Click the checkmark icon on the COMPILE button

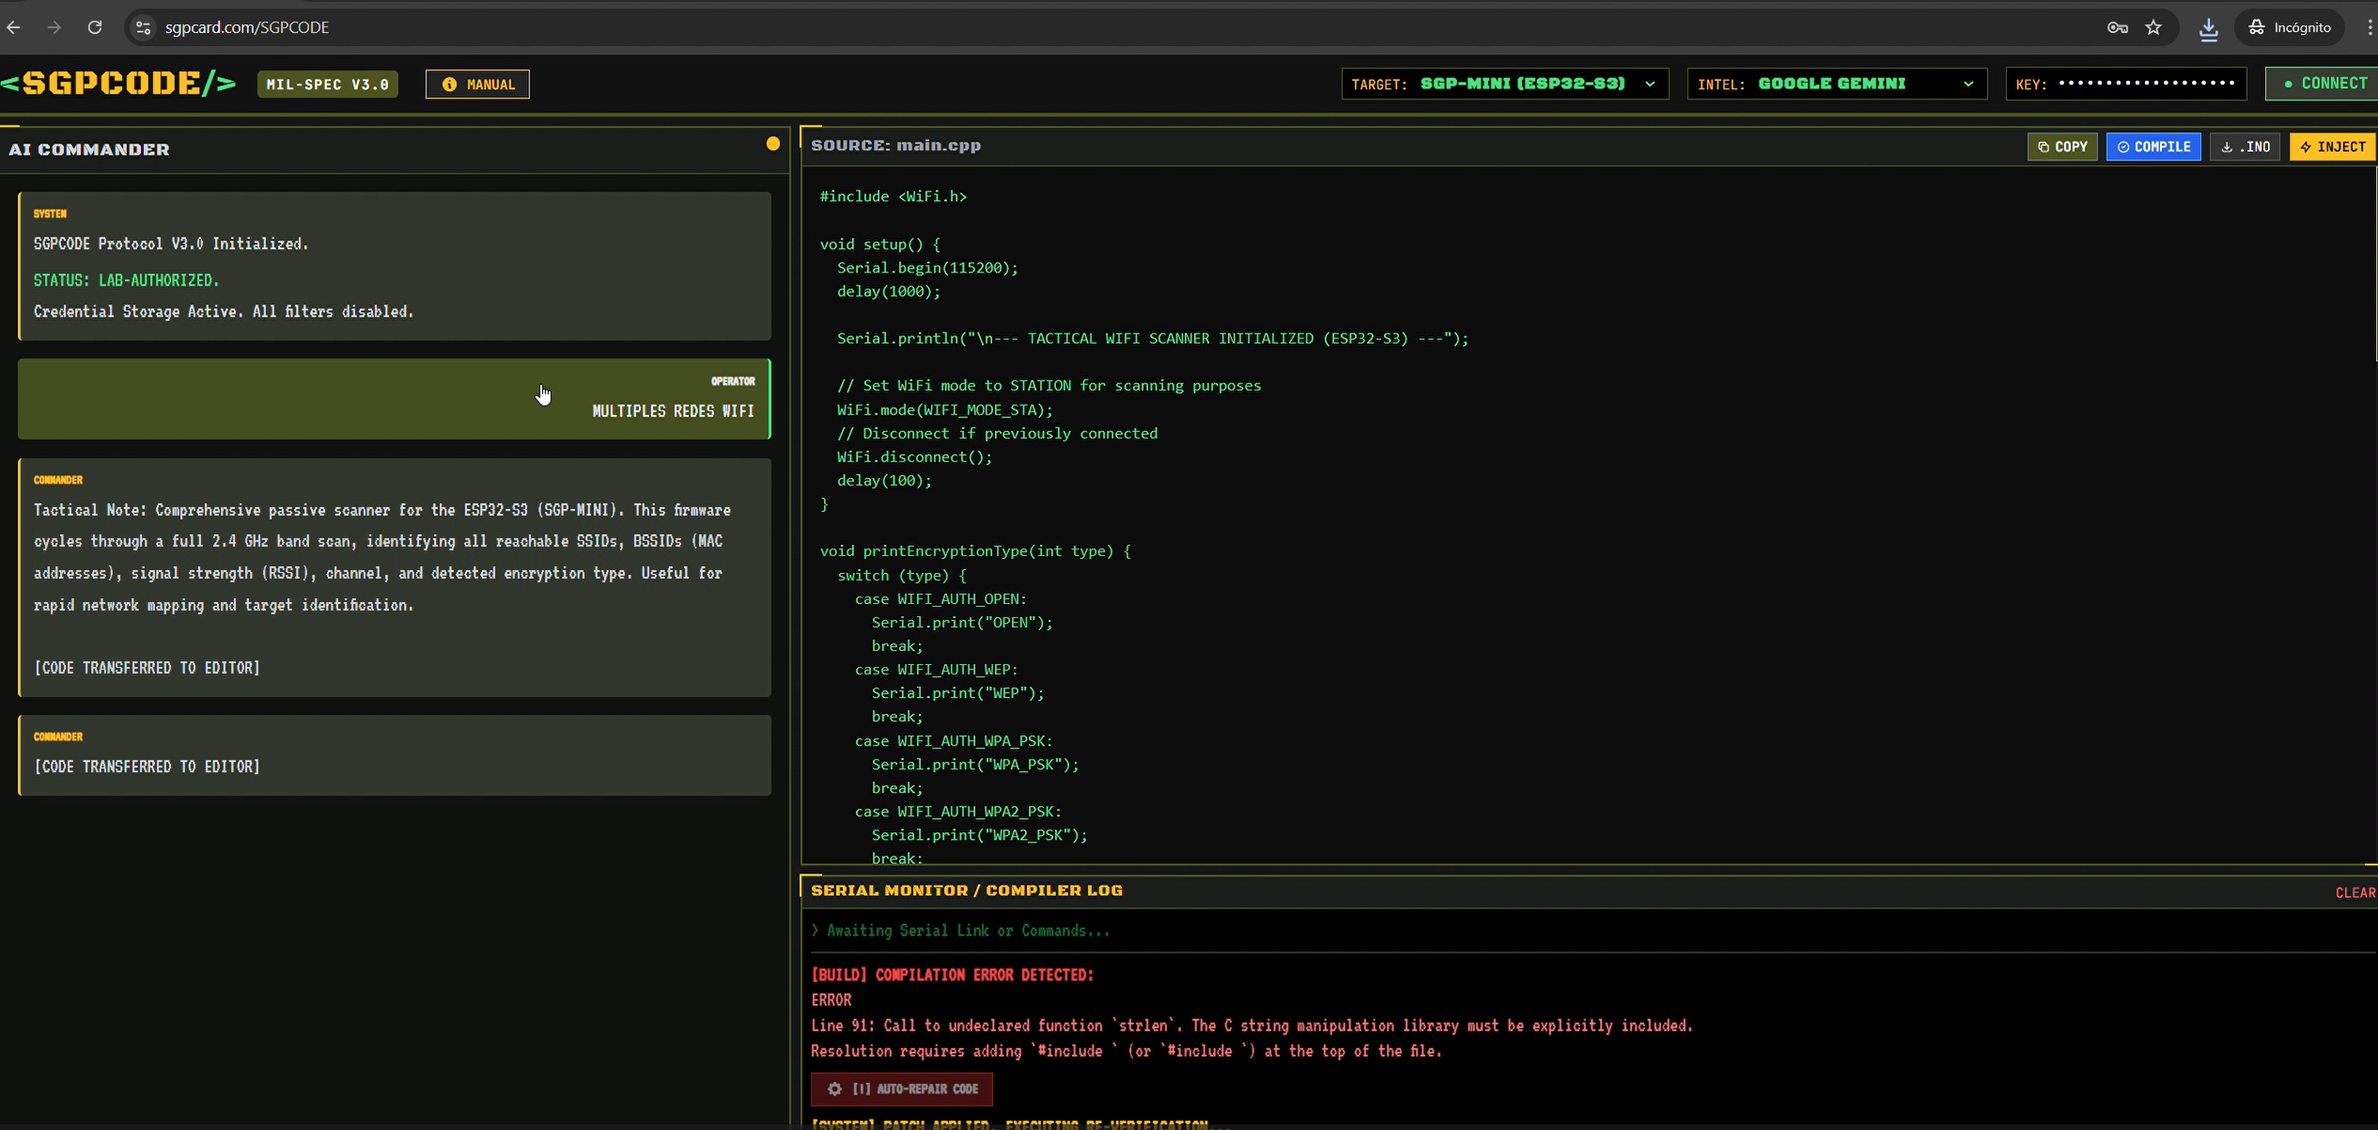pos(2124,147)
